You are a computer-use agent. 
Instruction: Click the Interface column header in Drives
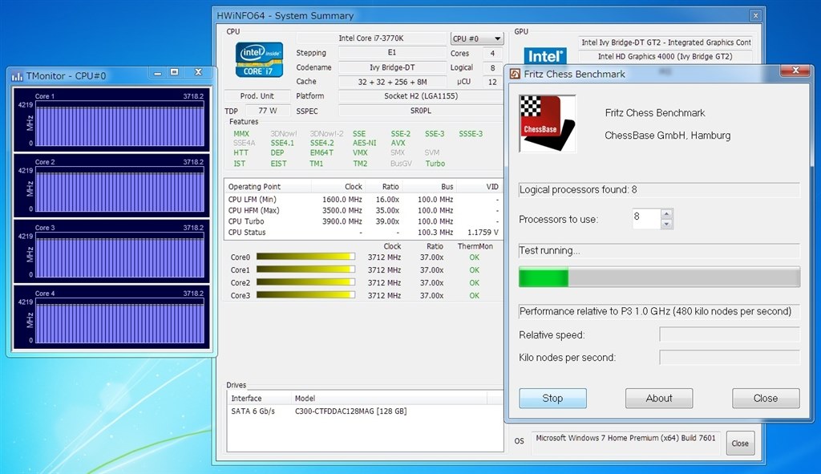(x=259, y=398)
